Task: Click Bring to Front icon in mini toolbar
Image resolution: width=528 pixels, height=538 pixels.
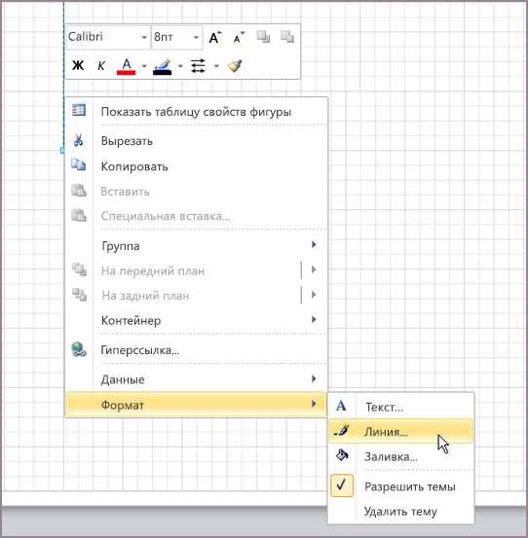Action: coord(263,37)
